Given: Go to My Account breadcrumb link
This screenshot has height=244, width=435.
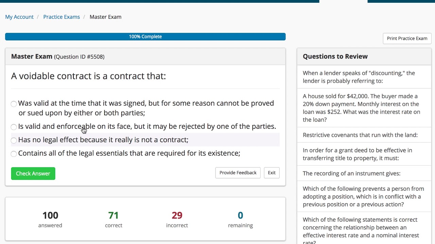Looking at the screenshot, I should click(x=19, y=17).
